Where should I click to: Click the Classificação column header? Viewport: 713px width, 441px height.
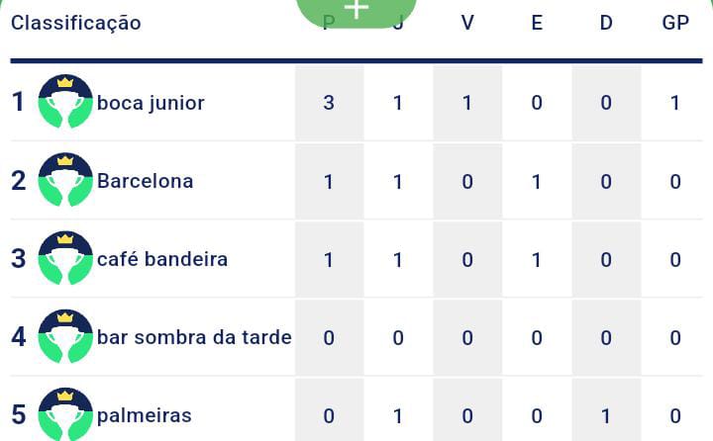pos(76,23)
